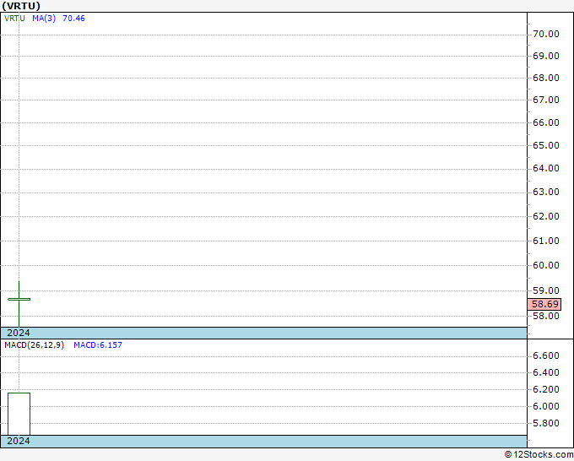Click the 64.00 price axis label
The width and height of the screenshot is (574, 461).
pos(546,168)
